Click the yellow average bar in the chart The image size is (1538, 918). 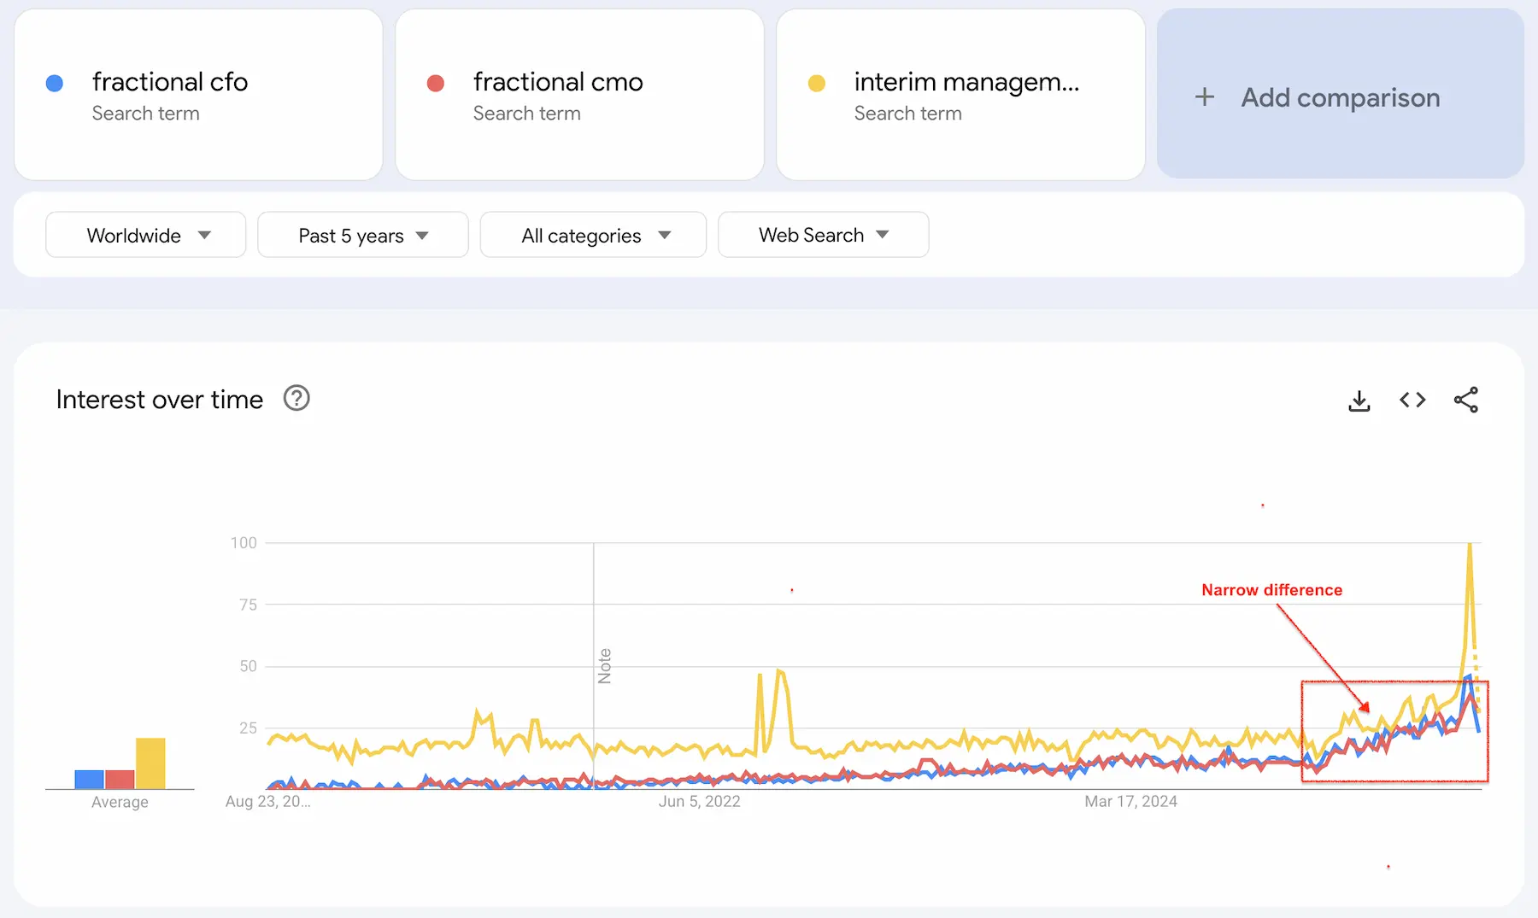tap(150, 762)
